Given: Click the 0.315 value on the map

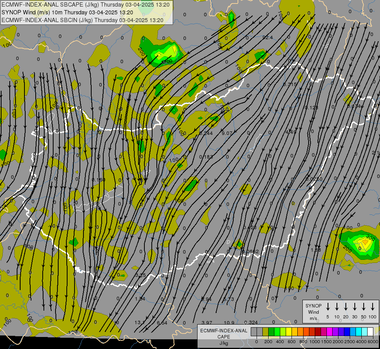Looking at the screenshot, I should point(290,85).
